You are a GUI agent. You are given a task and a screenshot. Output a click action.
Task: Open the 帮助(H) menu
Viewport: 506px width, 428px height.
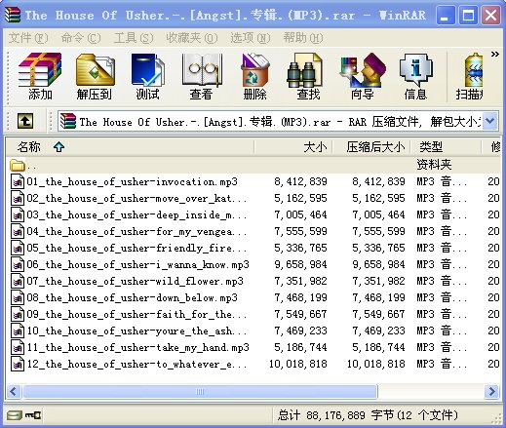pyautogui.click(x=303, y=38)
